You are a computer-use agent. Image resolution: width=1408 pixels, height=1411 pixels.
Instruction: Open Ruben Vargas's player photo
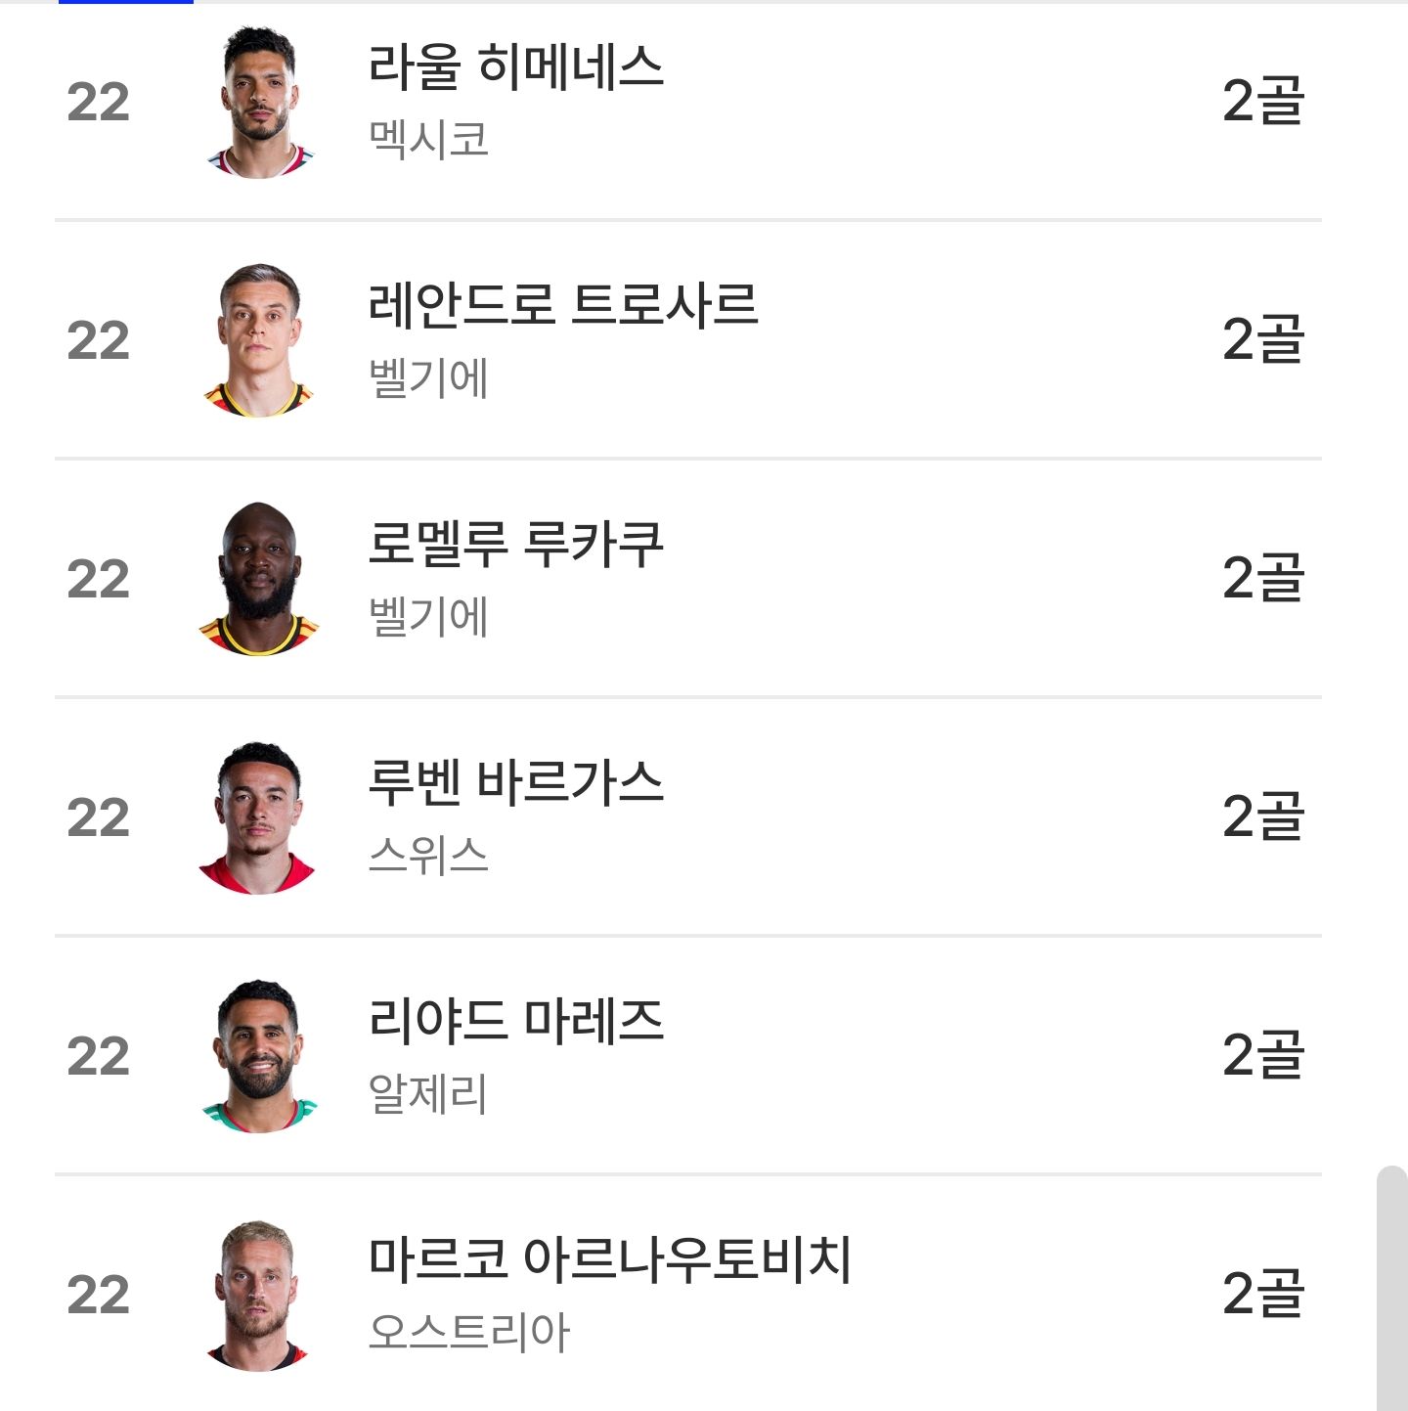[x=258, y=817]
